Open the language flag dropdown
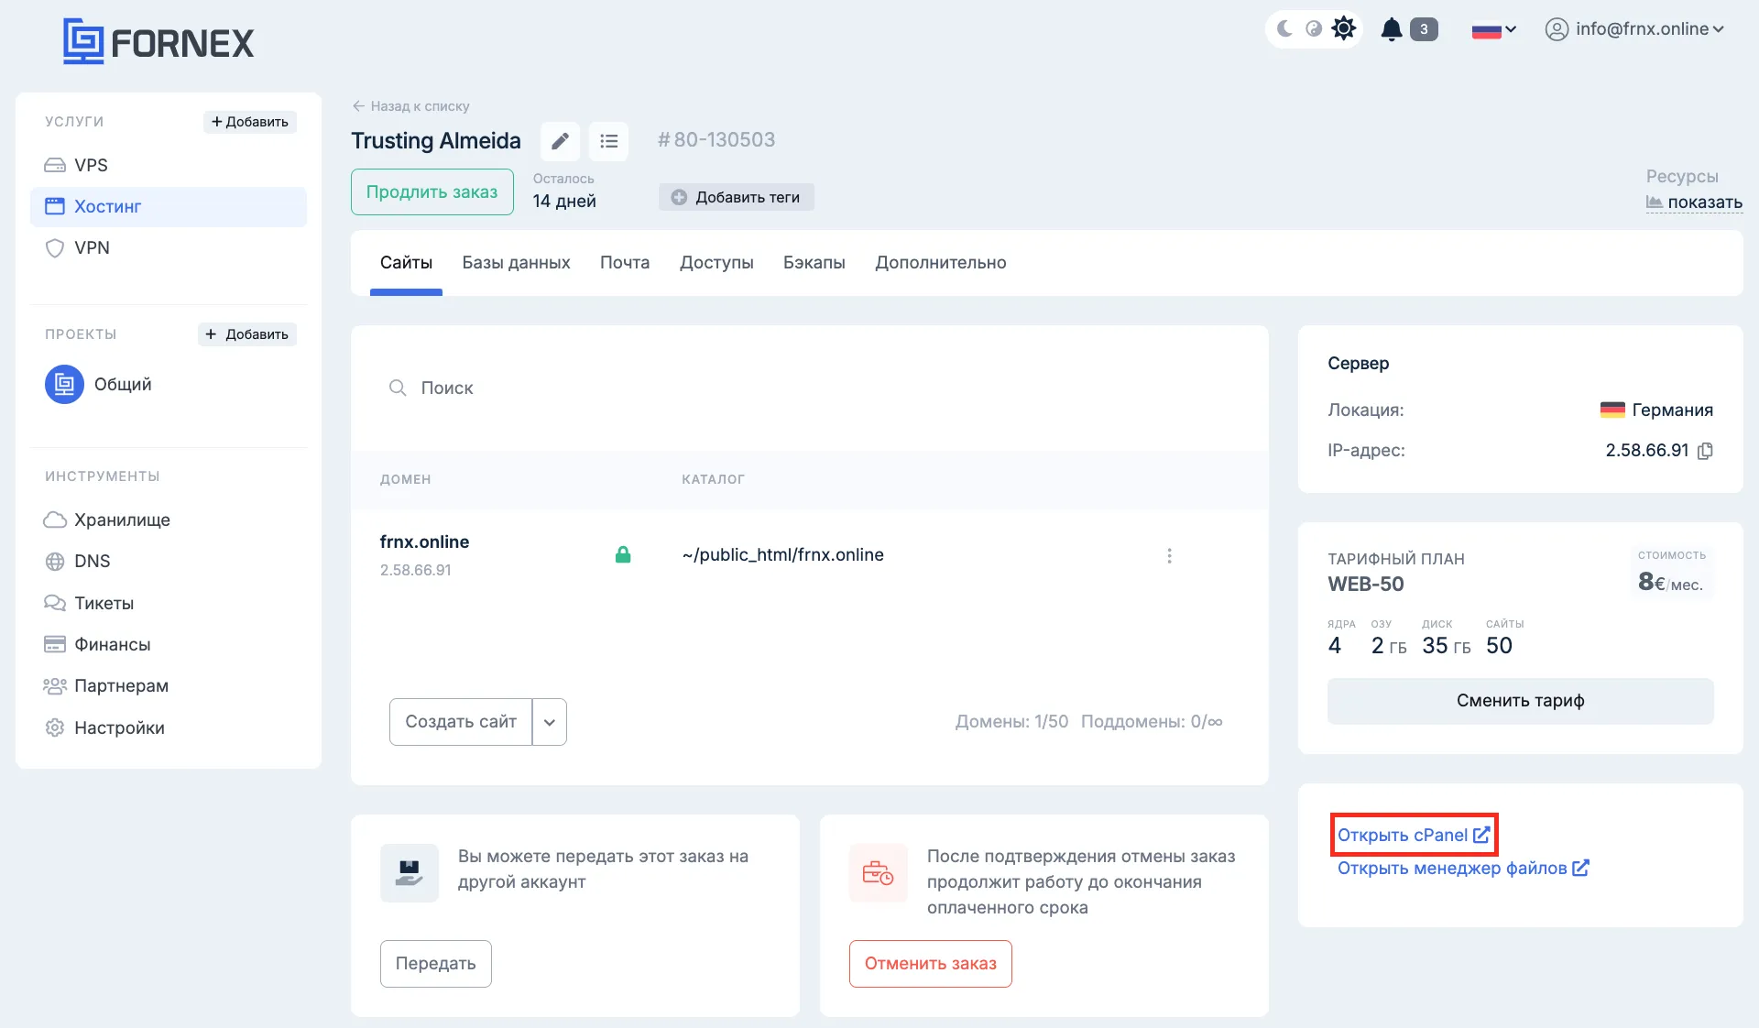This screenshot has height=1028, width=1759. coord(1493,30)
